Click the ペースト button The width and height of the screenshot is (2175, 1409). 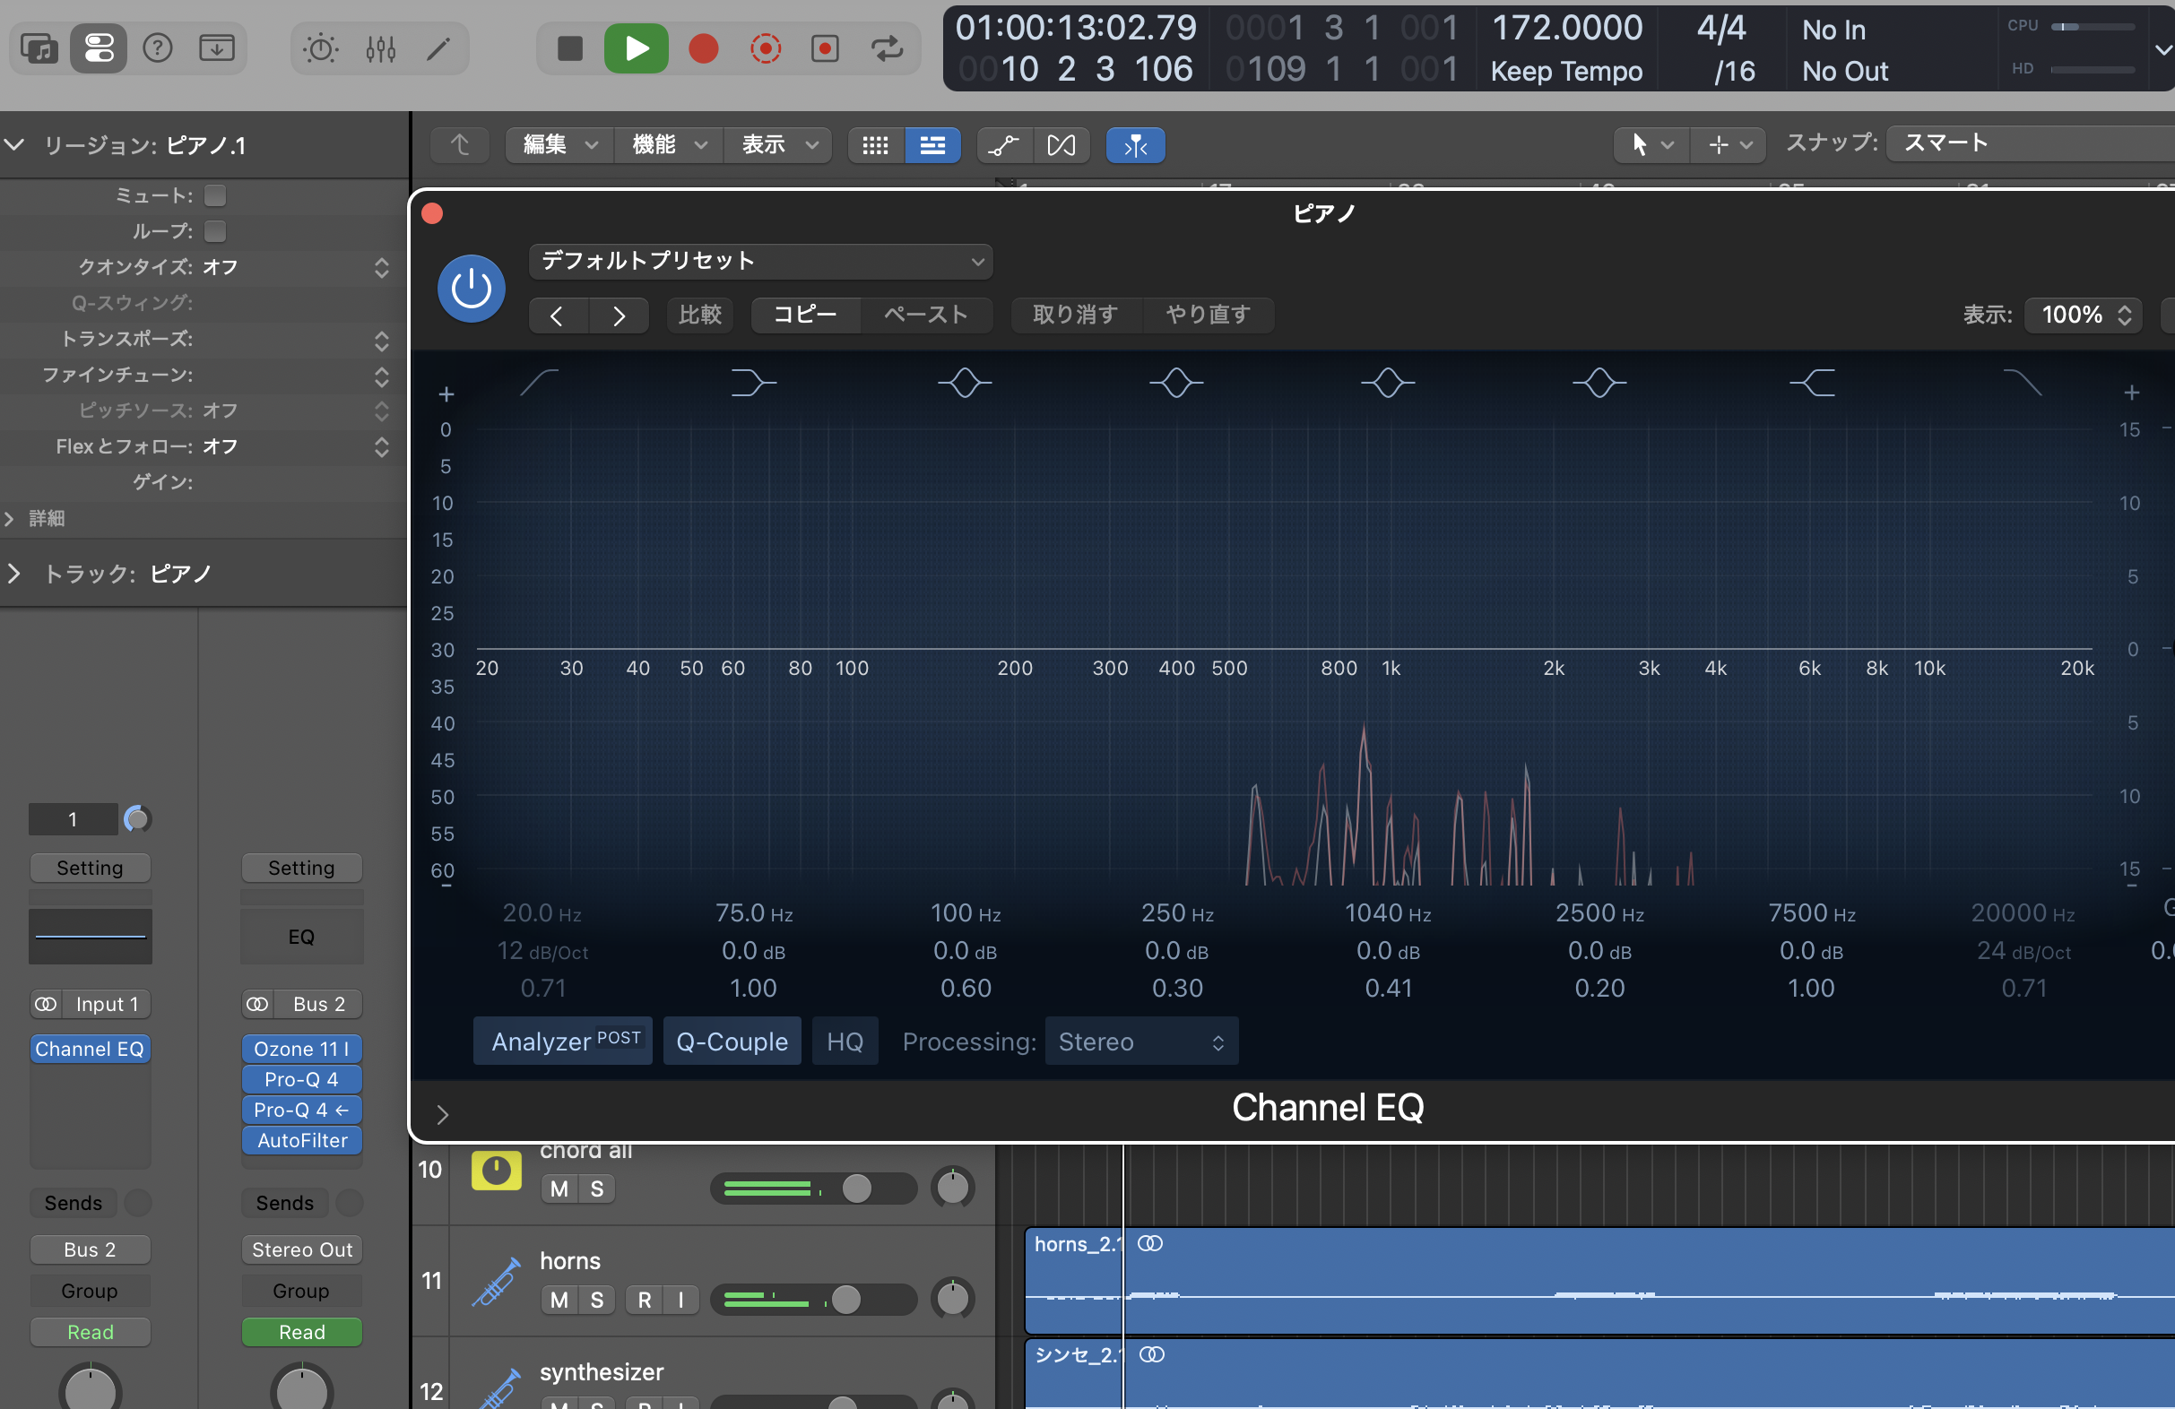926,315
